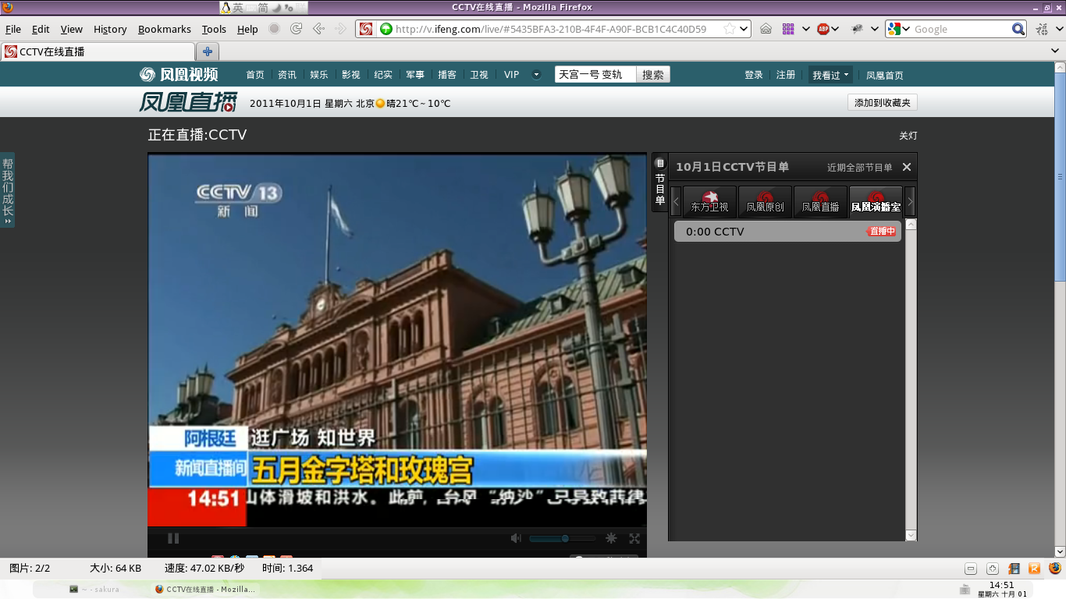The image size is (1066, 599).
Task: Open a new tab with the plus button
Action: [208, 51]
